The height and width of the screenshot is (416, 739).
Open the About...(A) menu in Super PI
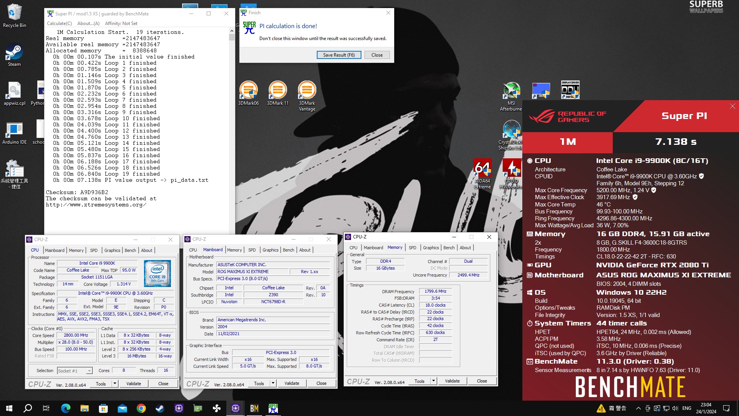point(88,23)
